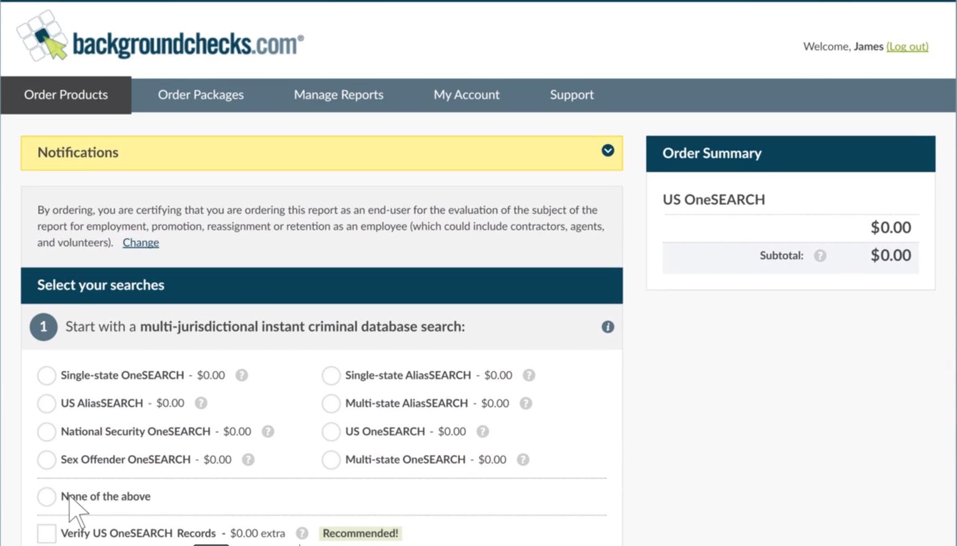This screenshot has height=546, width=957.
Task: Click the Notifications header bar
Action: pyautogui.click(x=322, y=153)
